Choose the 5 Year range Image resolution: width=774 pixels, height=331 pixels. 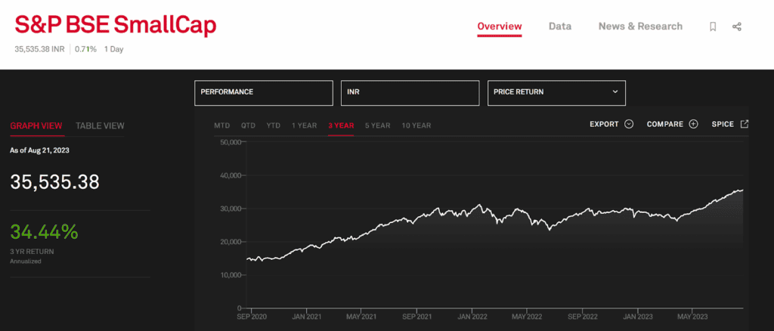[378, 125]
